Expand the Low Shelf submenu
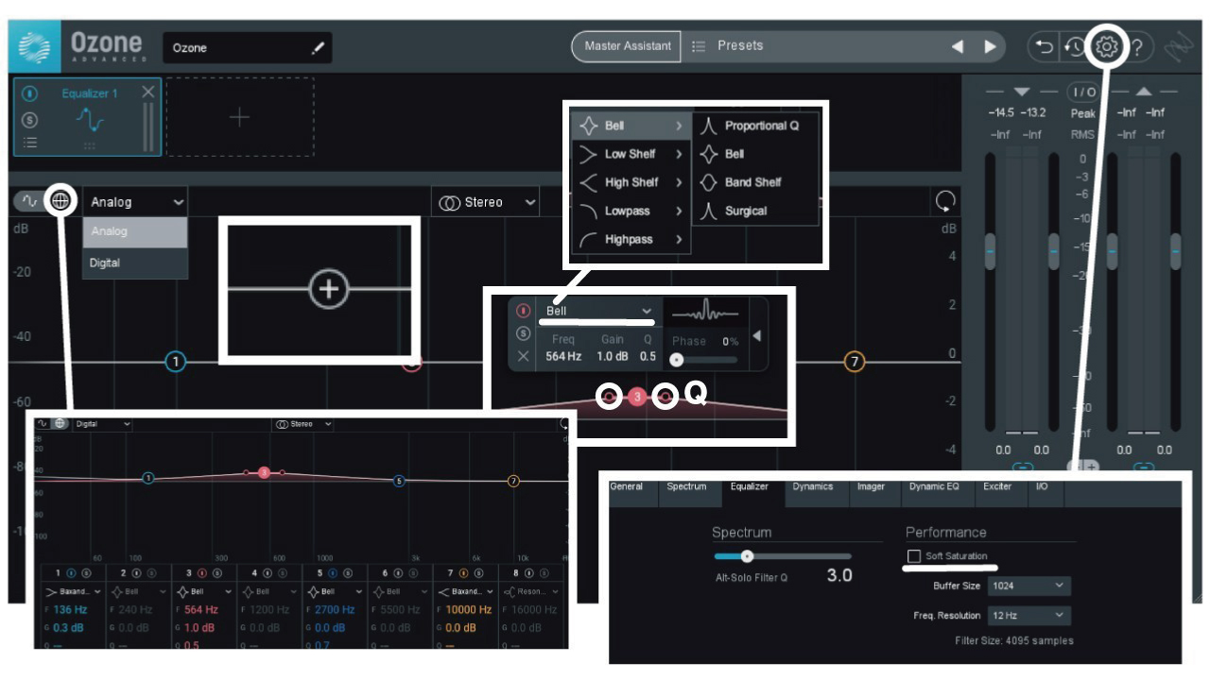Viewport: 1210px width, 680px height. coord(631,154)
